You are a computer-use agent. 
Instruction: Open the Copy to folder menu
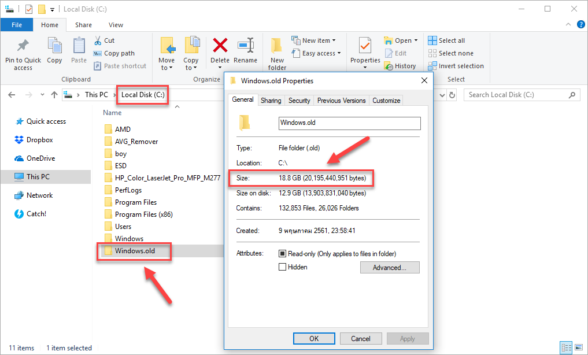[x=191, y=54]
